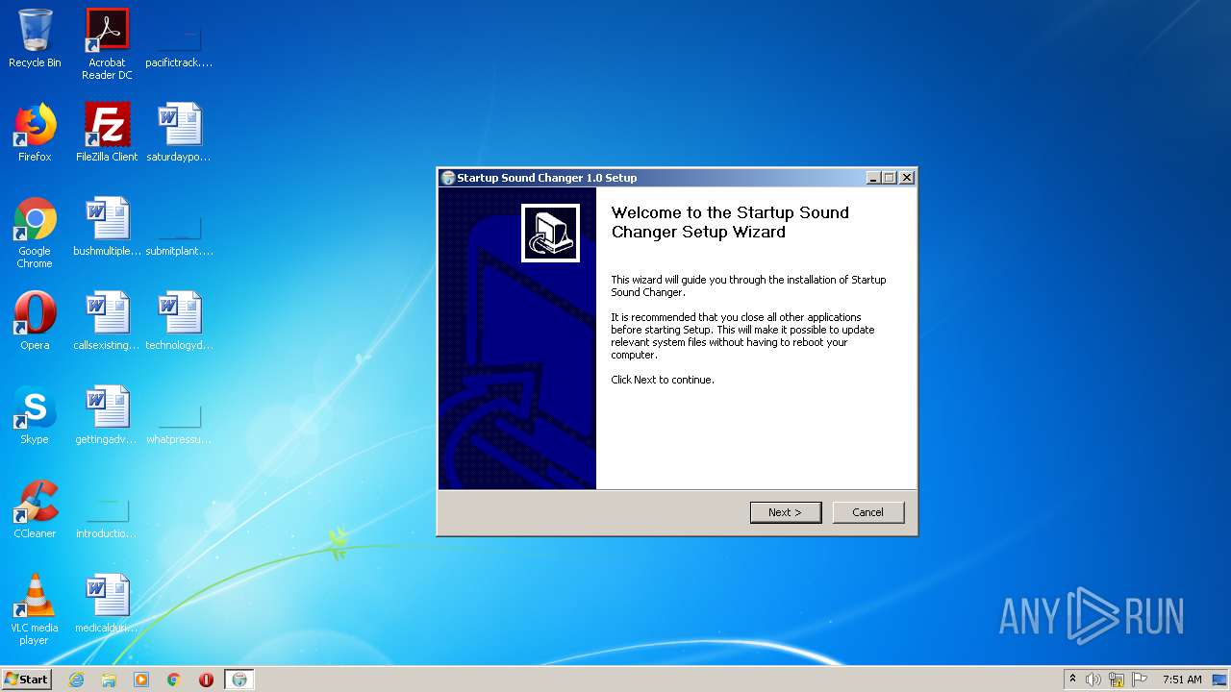Select the VLC media player shortcut
Image resolution: width=1231 pixels, height=692 pixels.
(35, 609)
